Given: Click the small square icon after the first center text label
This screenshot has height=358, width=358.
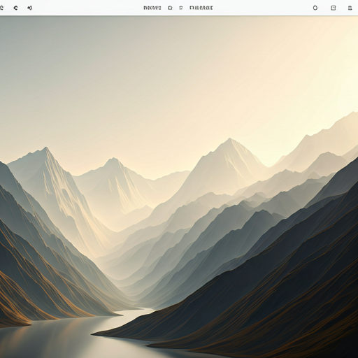Looking at the screenshot, I should click(x=170, y=8).
